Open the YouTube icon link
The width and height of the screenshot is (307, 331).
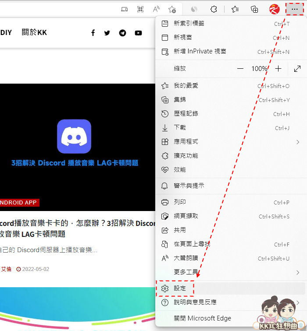coord(138,33)
